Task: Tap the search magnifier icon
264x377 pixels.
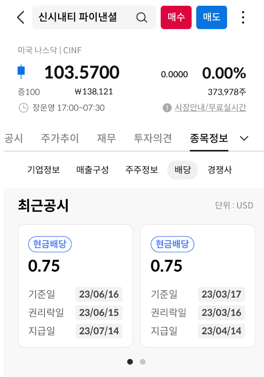Action: click(x=141, y=17)
